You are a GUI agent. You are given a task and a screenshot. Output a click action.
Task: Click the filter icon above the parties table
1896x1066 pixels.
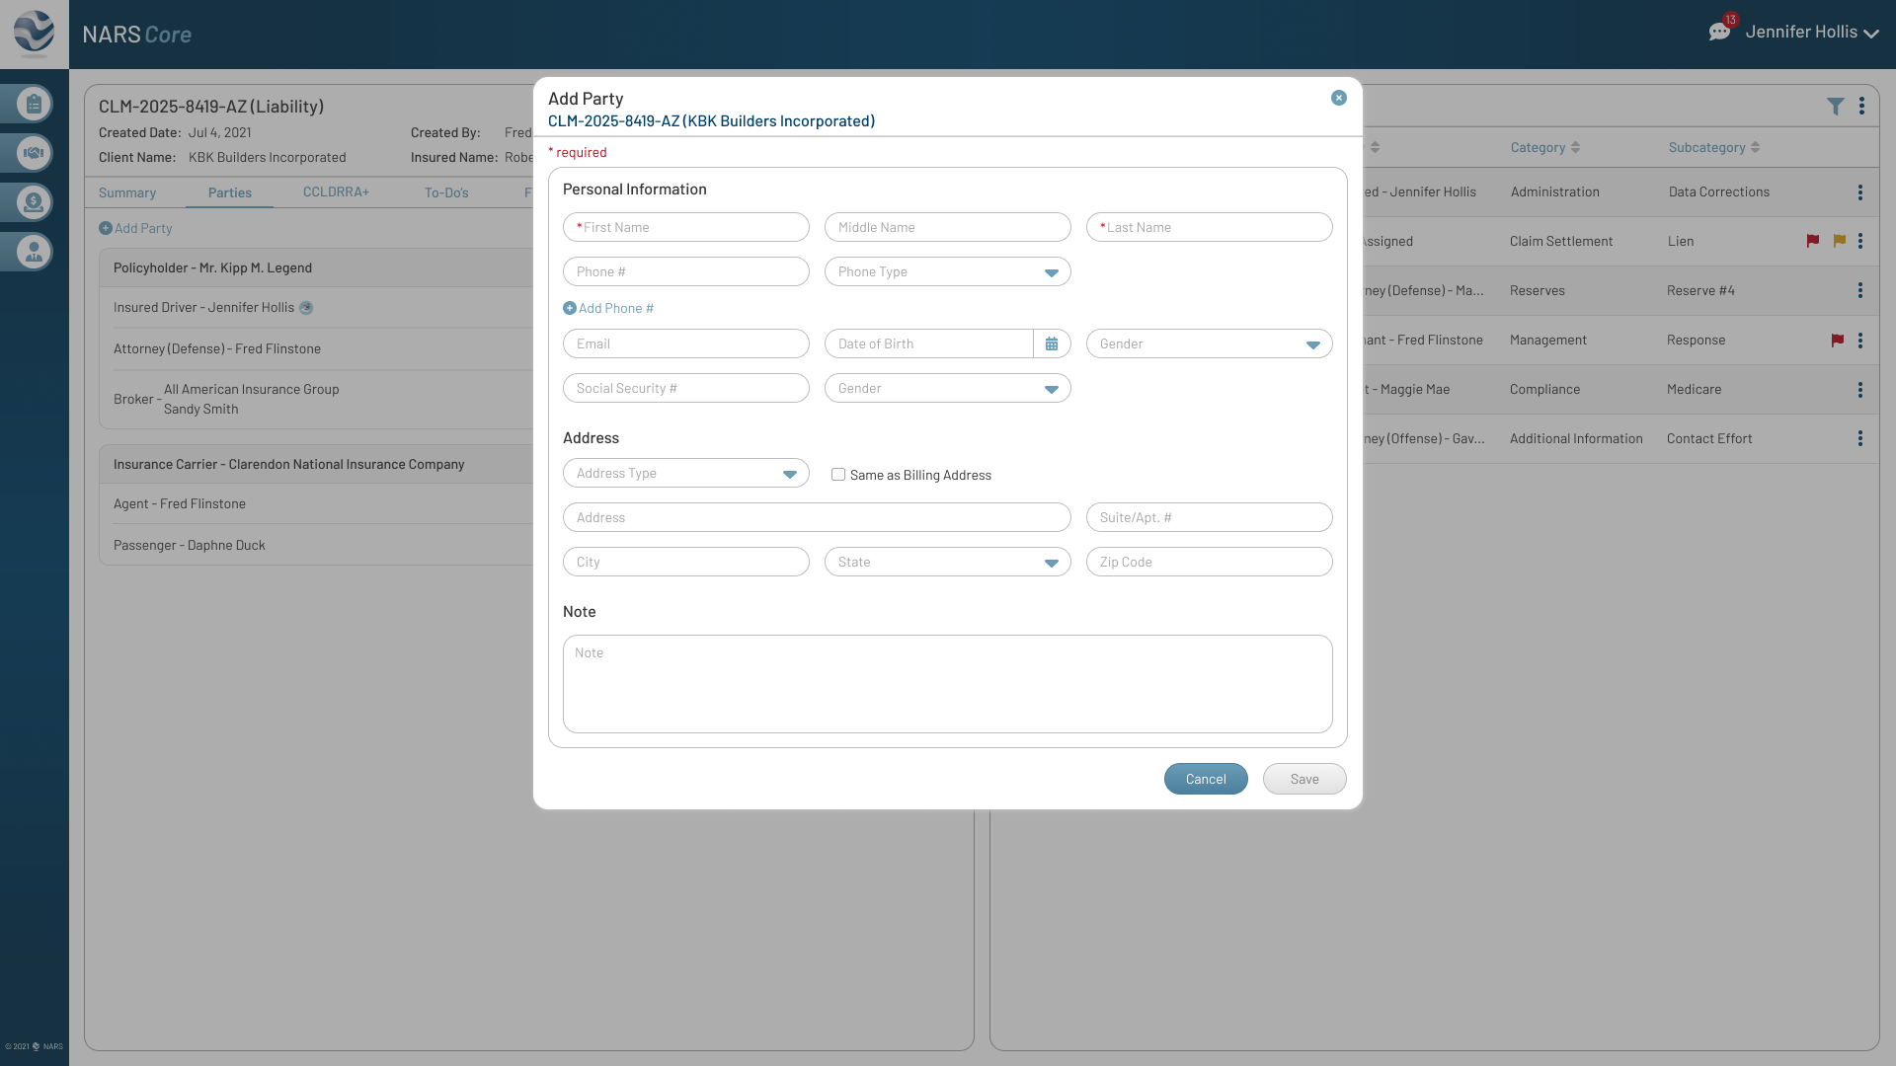point(1836,106)
